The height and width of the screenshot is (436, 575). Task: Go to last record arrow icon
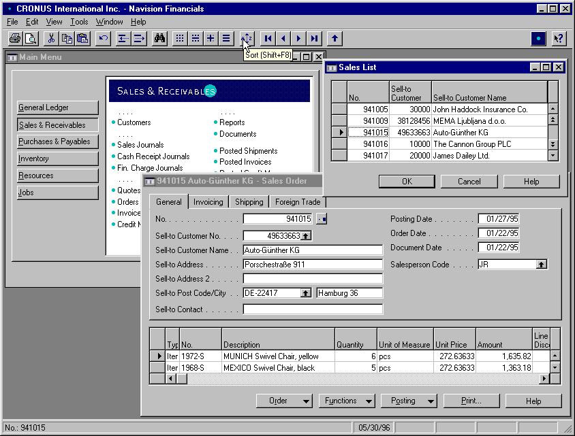coord(314,39)
